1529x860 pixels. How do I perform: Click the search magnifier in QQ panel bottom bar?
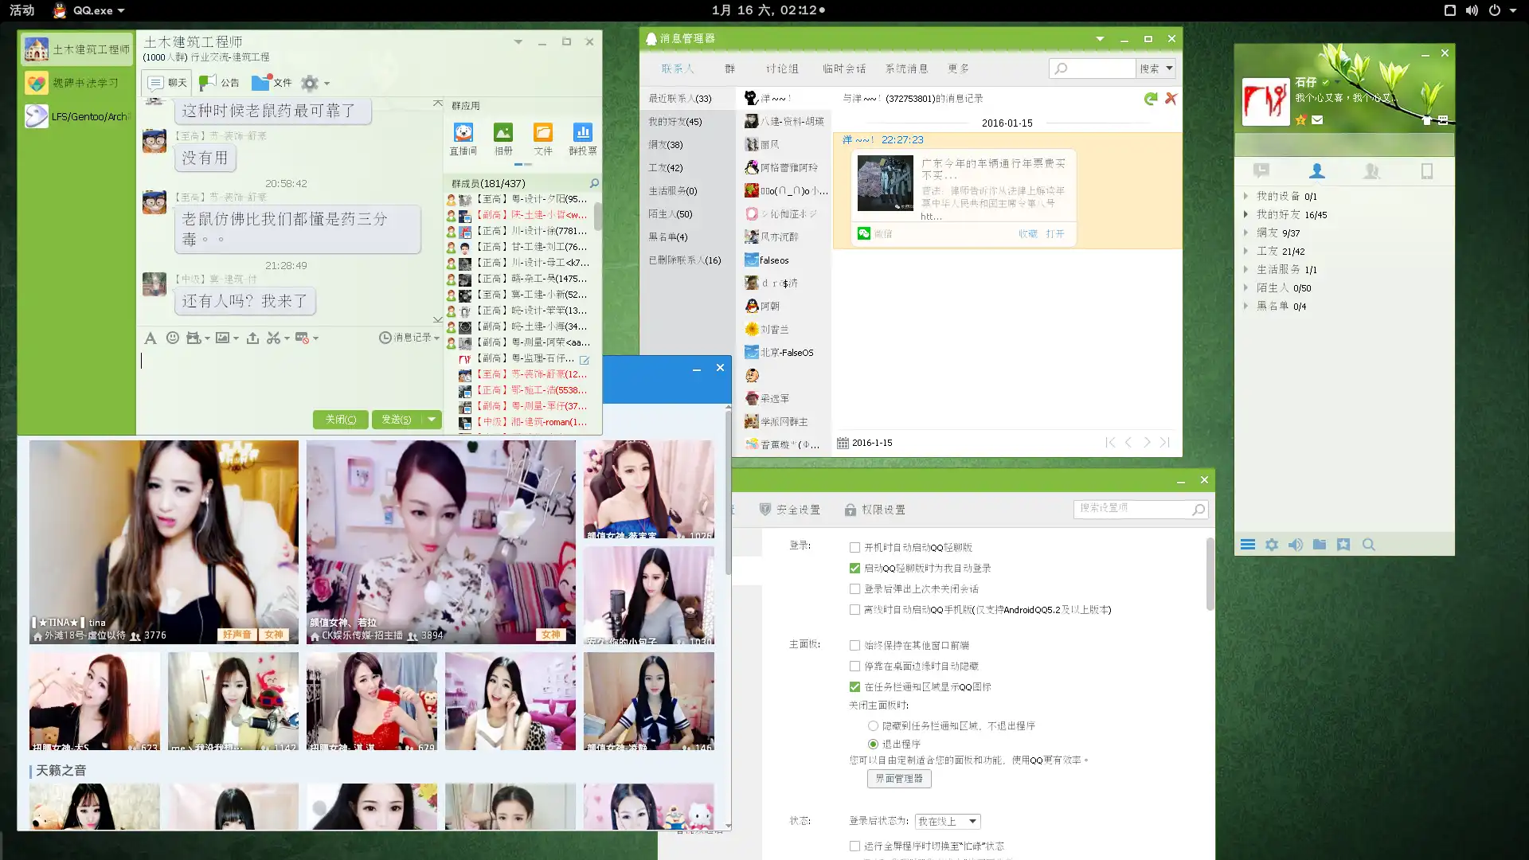pyautogui.click(x=1369, y=545)
